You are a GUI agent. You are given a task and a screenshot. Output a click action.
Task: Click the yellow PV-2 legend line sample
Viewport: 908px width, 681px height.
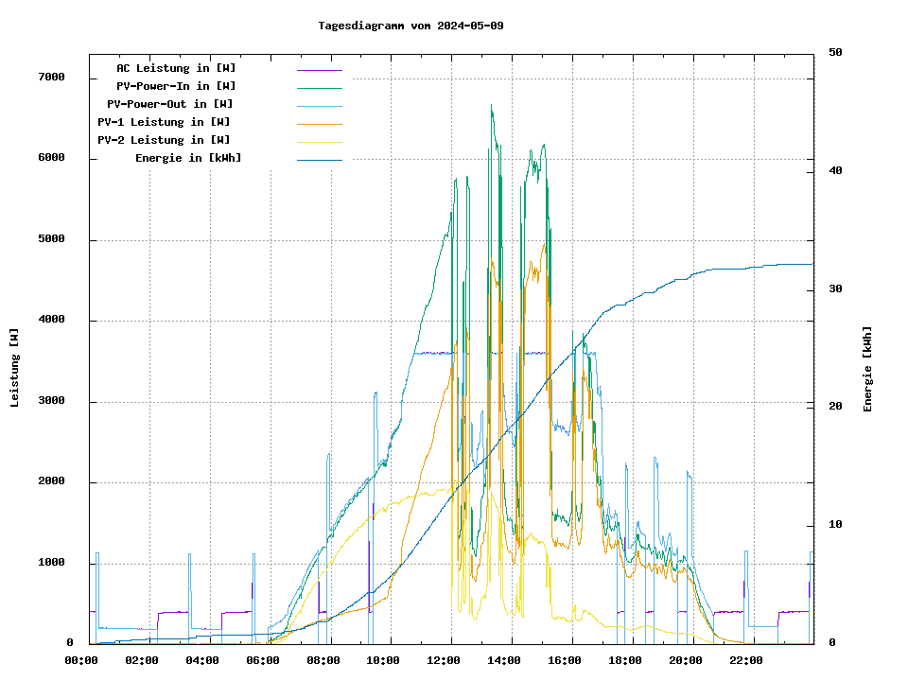[x=319, y=142]
